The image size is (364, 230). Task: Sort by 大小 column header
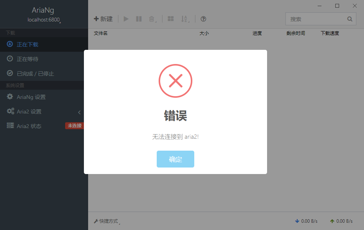click(x=204, y=33)
